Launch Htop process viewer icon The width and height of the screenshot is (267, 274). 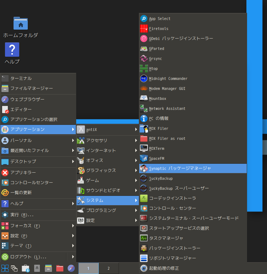pyautogui.click(x=144, y=68)
